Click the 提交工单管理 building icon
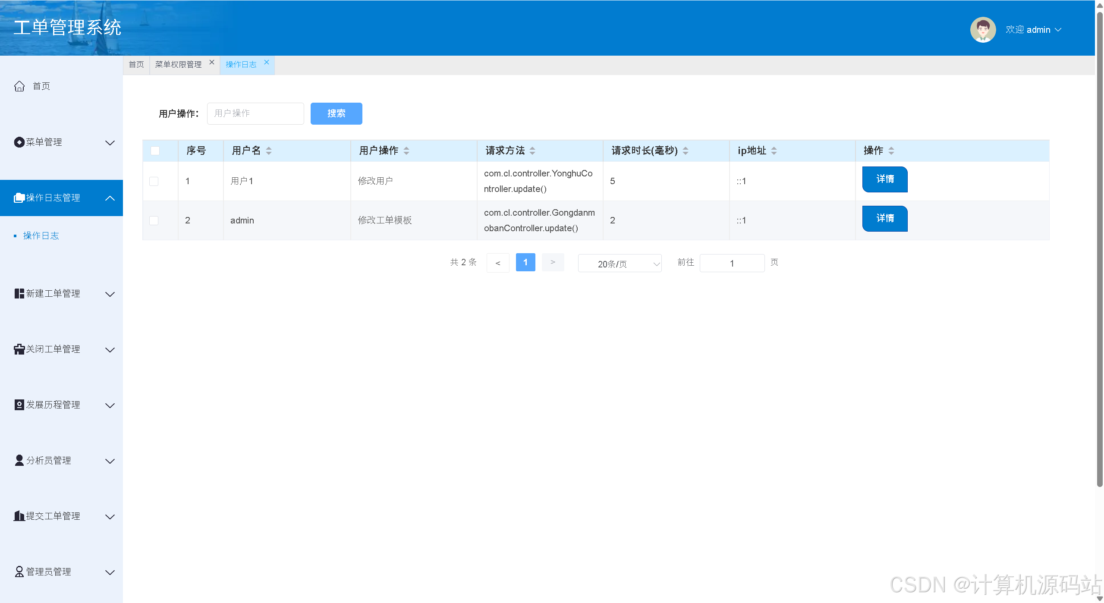1104x603 pixels. [x=19, y=516]
